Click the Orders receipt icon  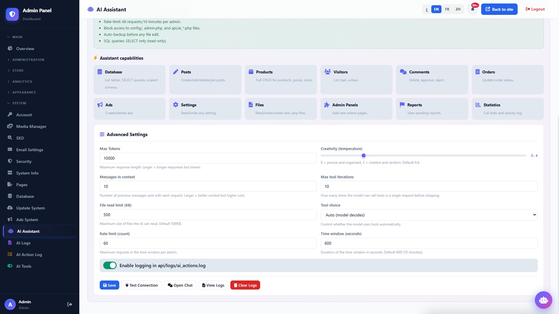[x=477, y=72]
